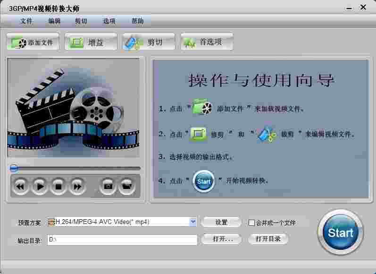376x274 pixels.
Task: Click the large blue Start button
Action: coord(341,232)
